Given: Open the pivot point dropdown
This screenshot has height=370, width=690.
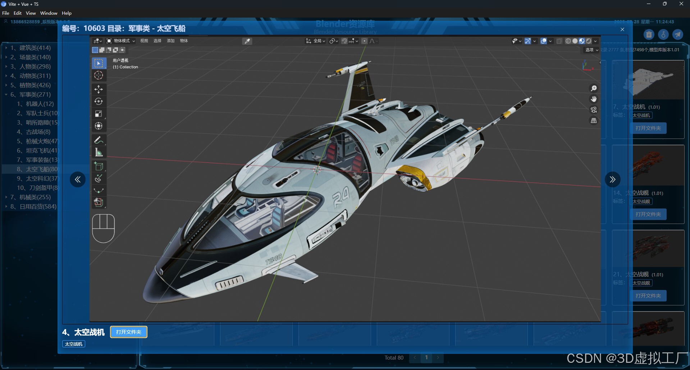Looking at the screenshot, I should [333, 41].
